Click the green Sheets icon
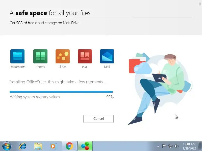The image size is (202, 151). 40,56
